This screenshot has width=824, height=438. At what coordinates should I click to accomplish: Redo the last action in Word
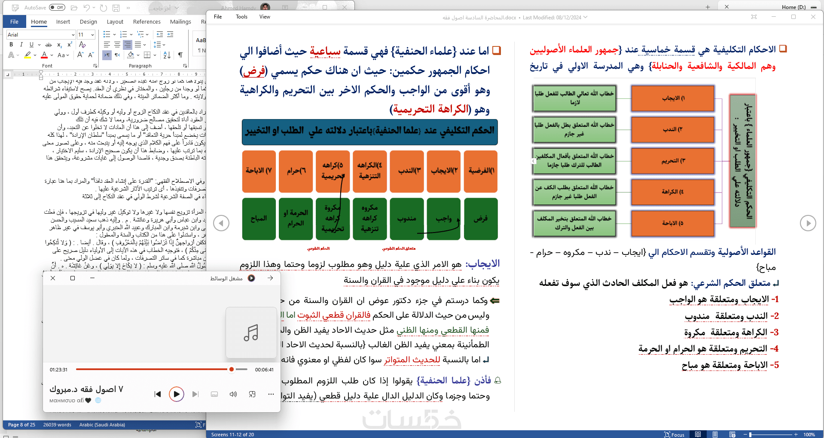click(x=103, y=8)
